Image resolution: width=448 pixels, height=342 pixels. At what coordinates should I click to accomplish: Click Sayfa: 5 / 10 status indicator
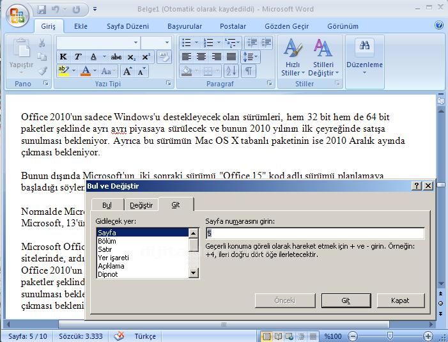coord(27,336)
